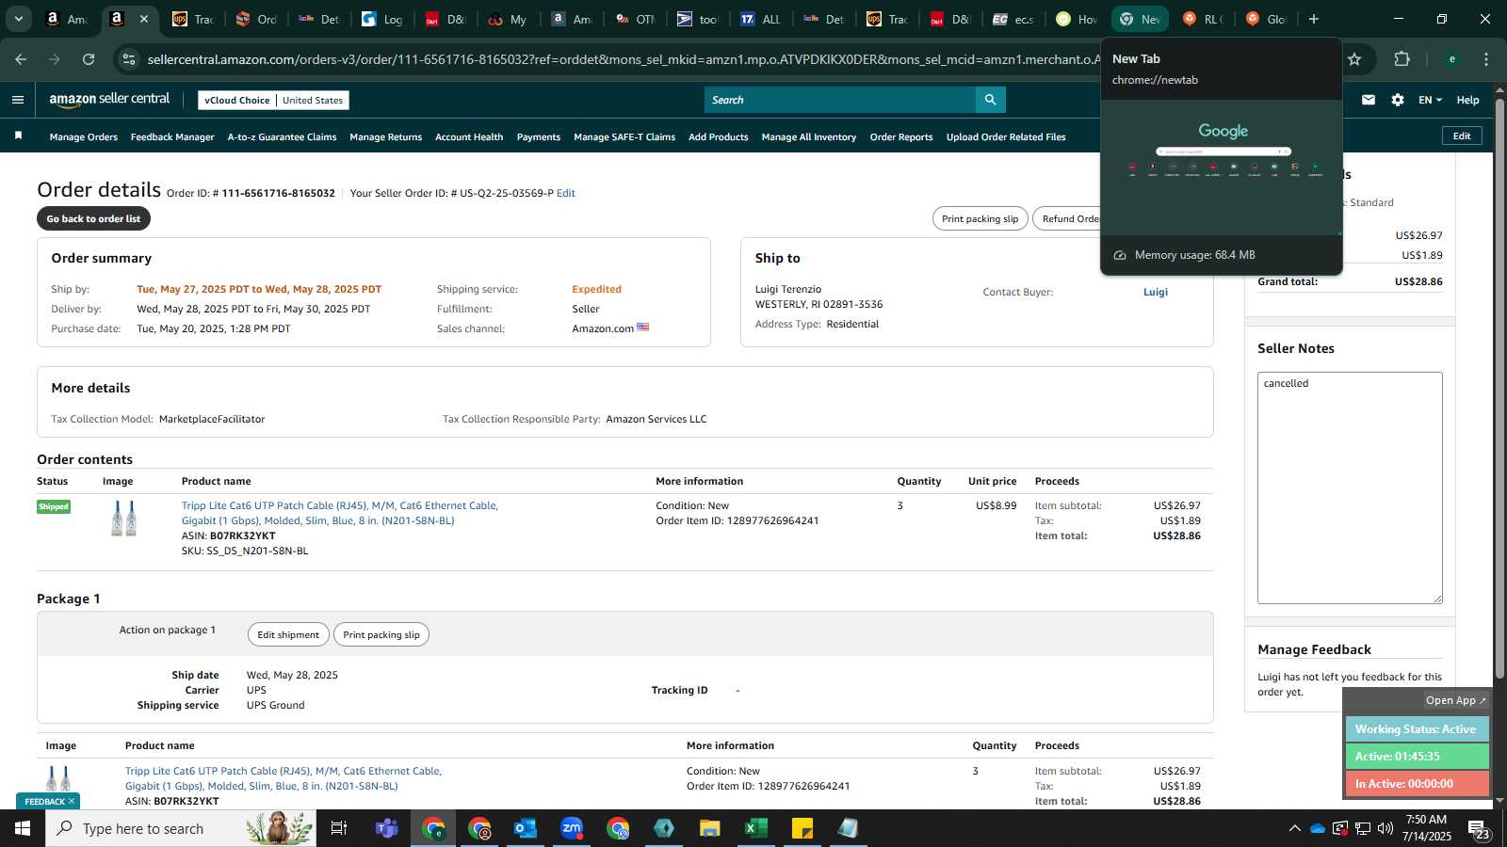Open Seller Central settings gear

[x=1398, y=100]
